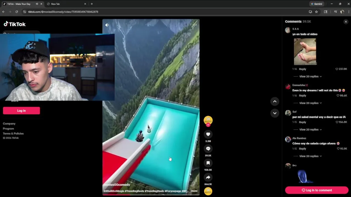Expand the caption with 'more'
This screenshot has width=351, height=197.
tap(194, 191)
